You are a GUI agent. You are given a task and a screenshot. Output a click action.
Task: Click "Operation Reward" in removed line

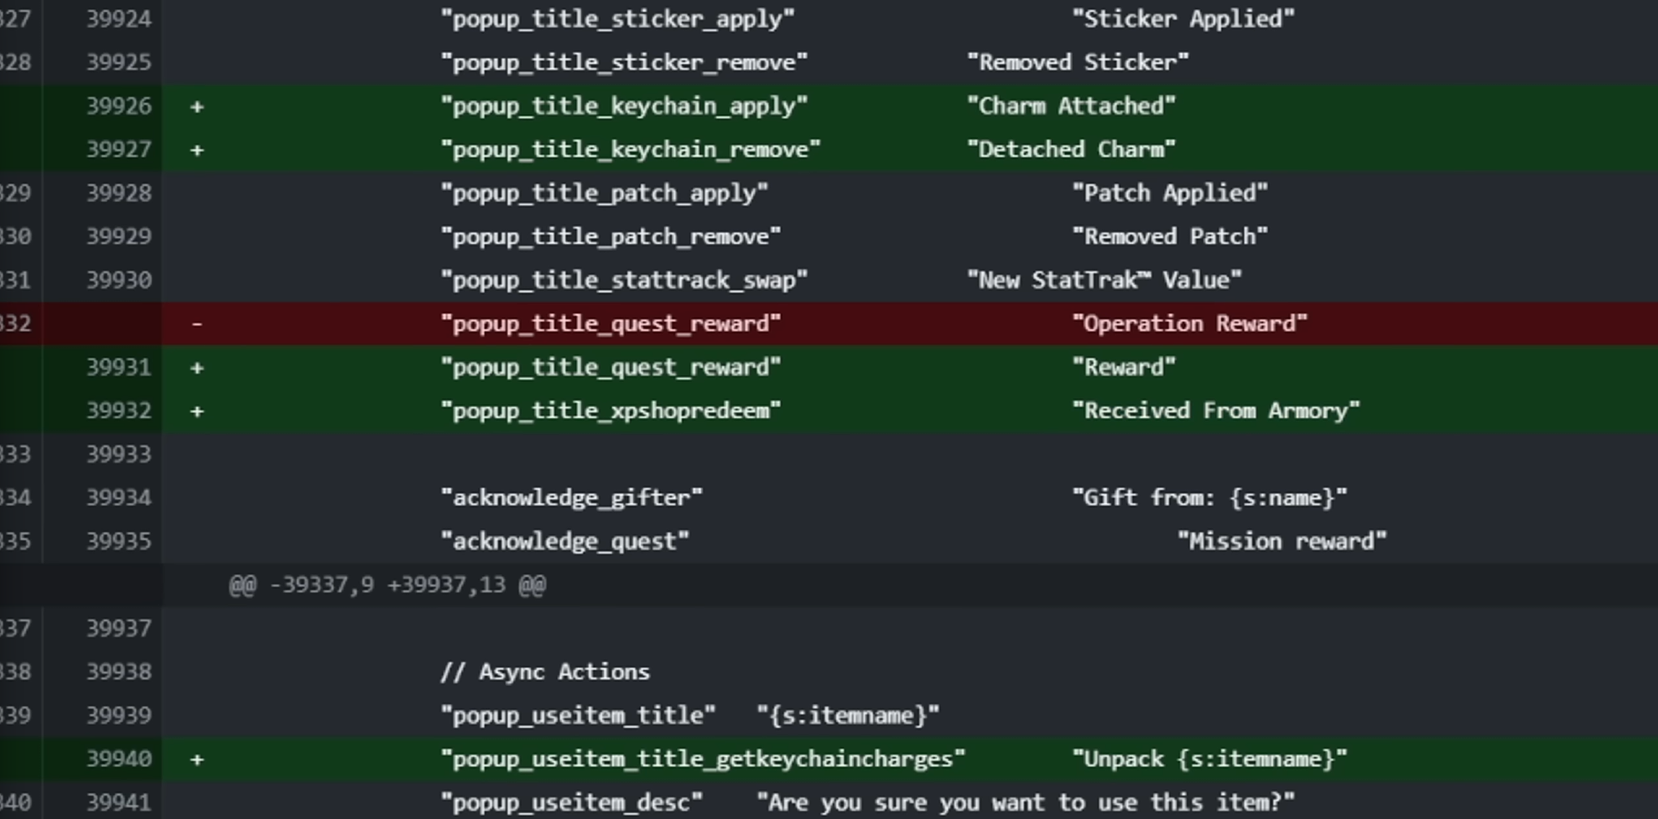(1190, 324)
